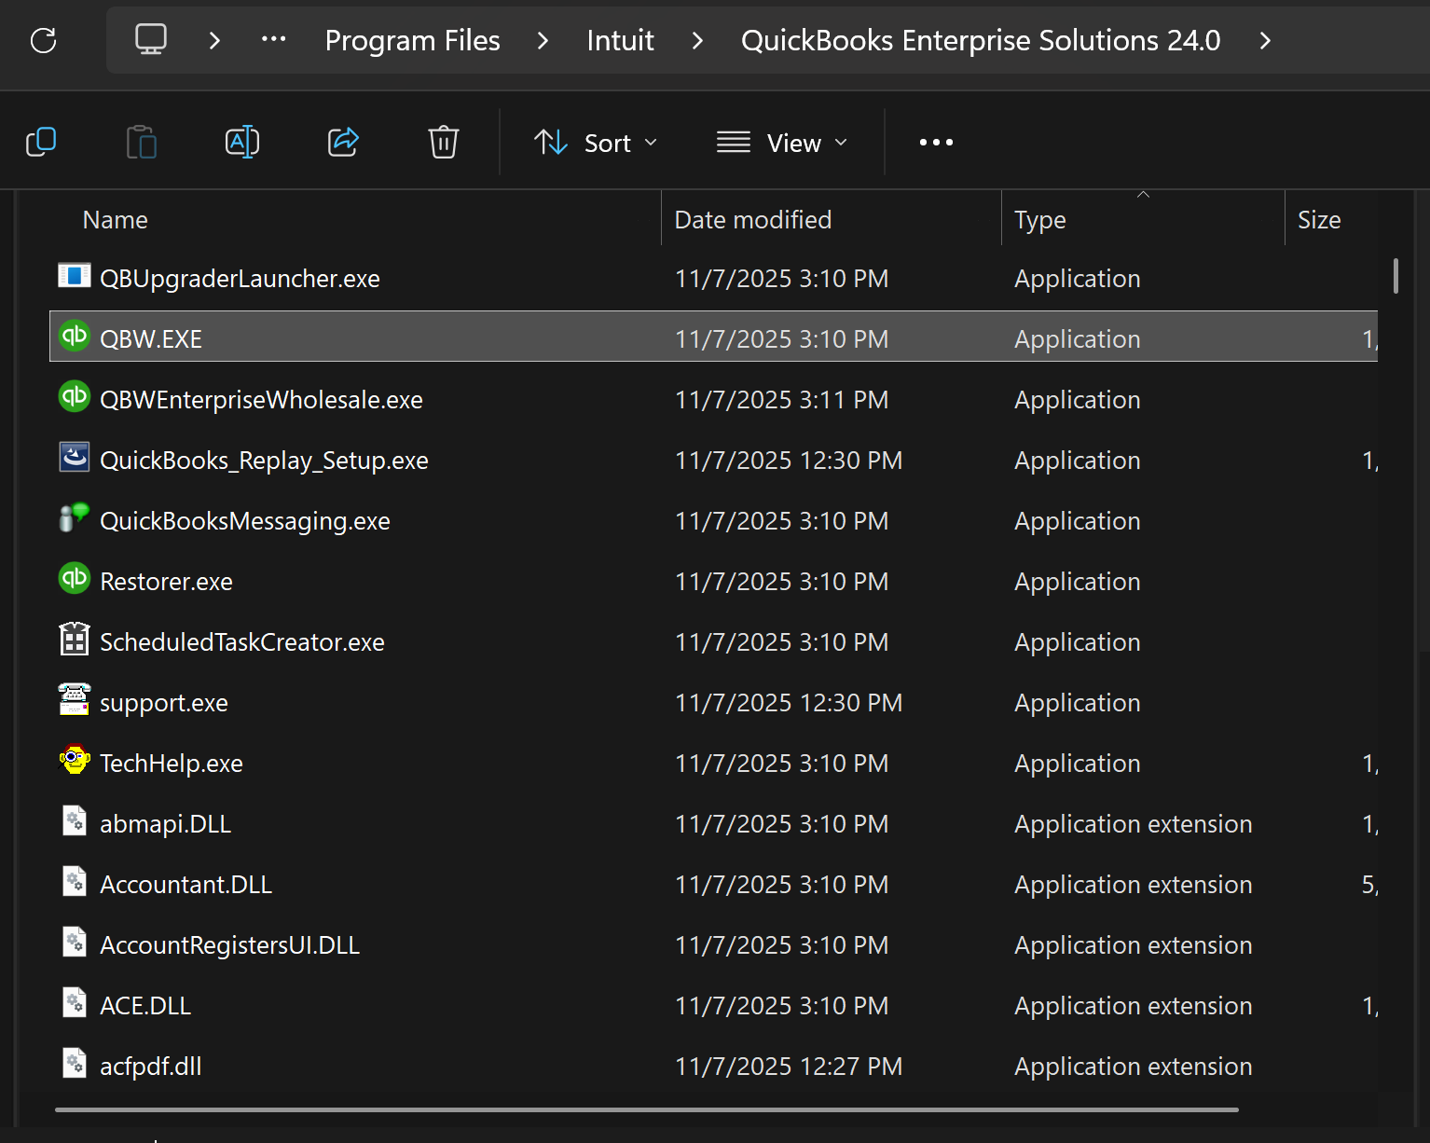1430x1143 pixels.
Task: Sort by Type column header
Action: coord(1040,220)
